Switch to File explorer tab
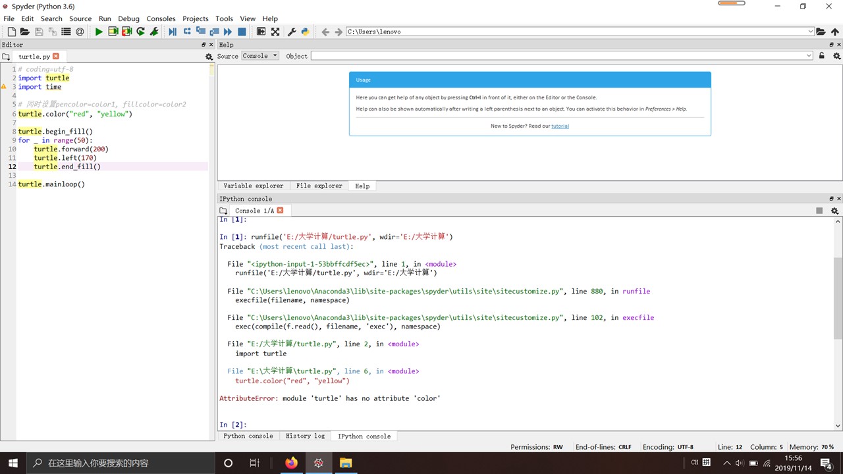Image resolution: width=843 pixels, height=474 pixels. point(319,186)
